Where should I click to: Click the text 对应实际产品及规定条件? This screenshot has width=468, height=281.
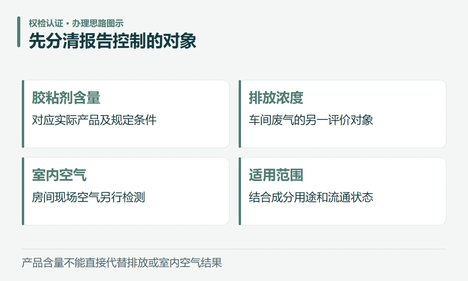[x=94, y=120]
